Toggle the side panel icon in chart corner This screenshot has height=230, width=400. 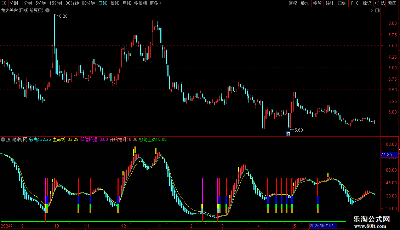377,11
